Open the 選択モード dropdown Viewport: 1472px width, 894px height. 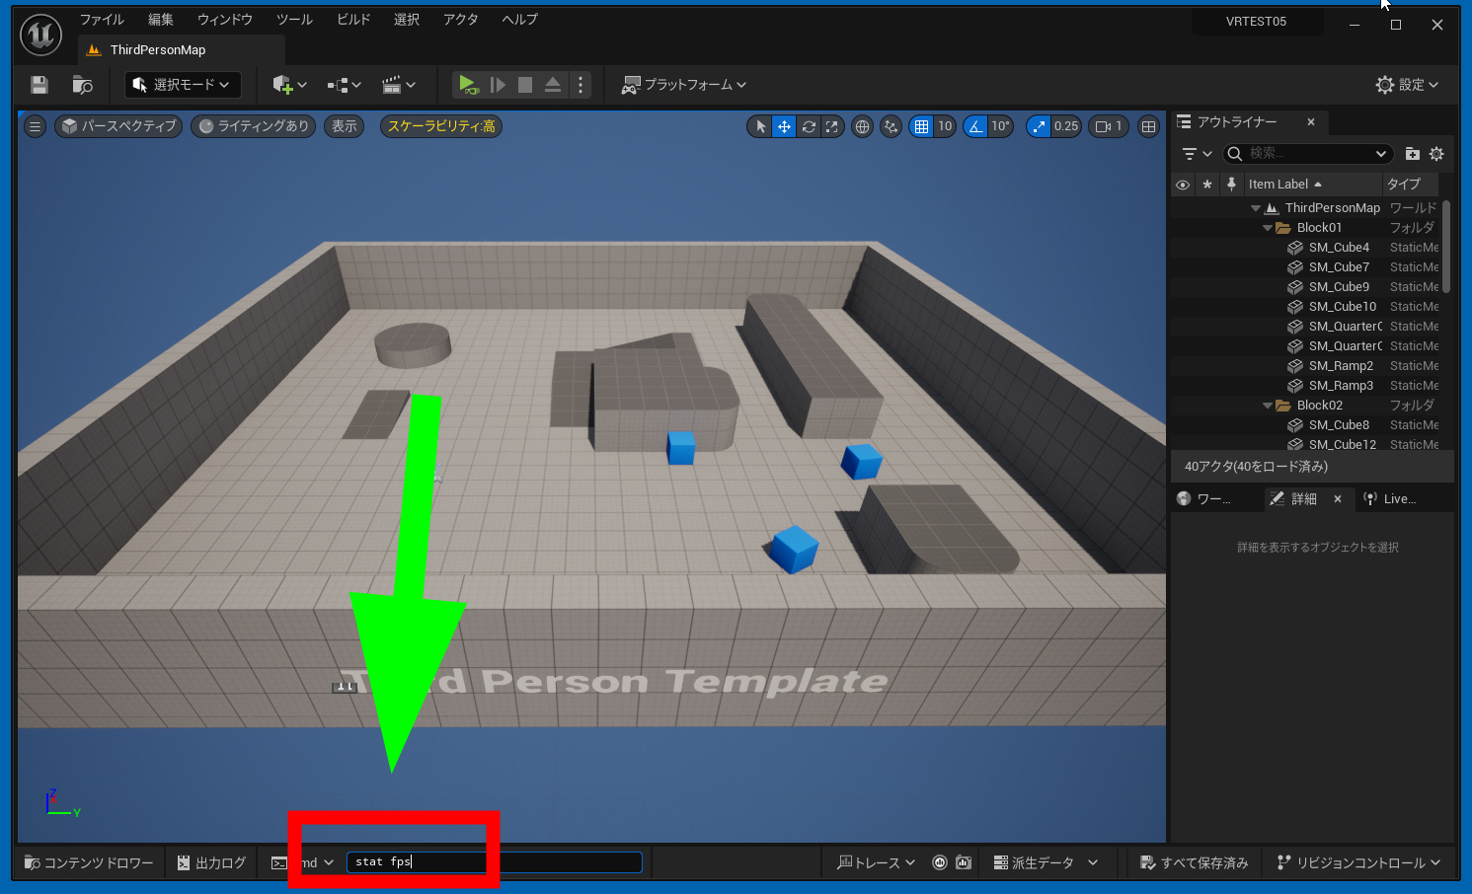coord(183,85)
